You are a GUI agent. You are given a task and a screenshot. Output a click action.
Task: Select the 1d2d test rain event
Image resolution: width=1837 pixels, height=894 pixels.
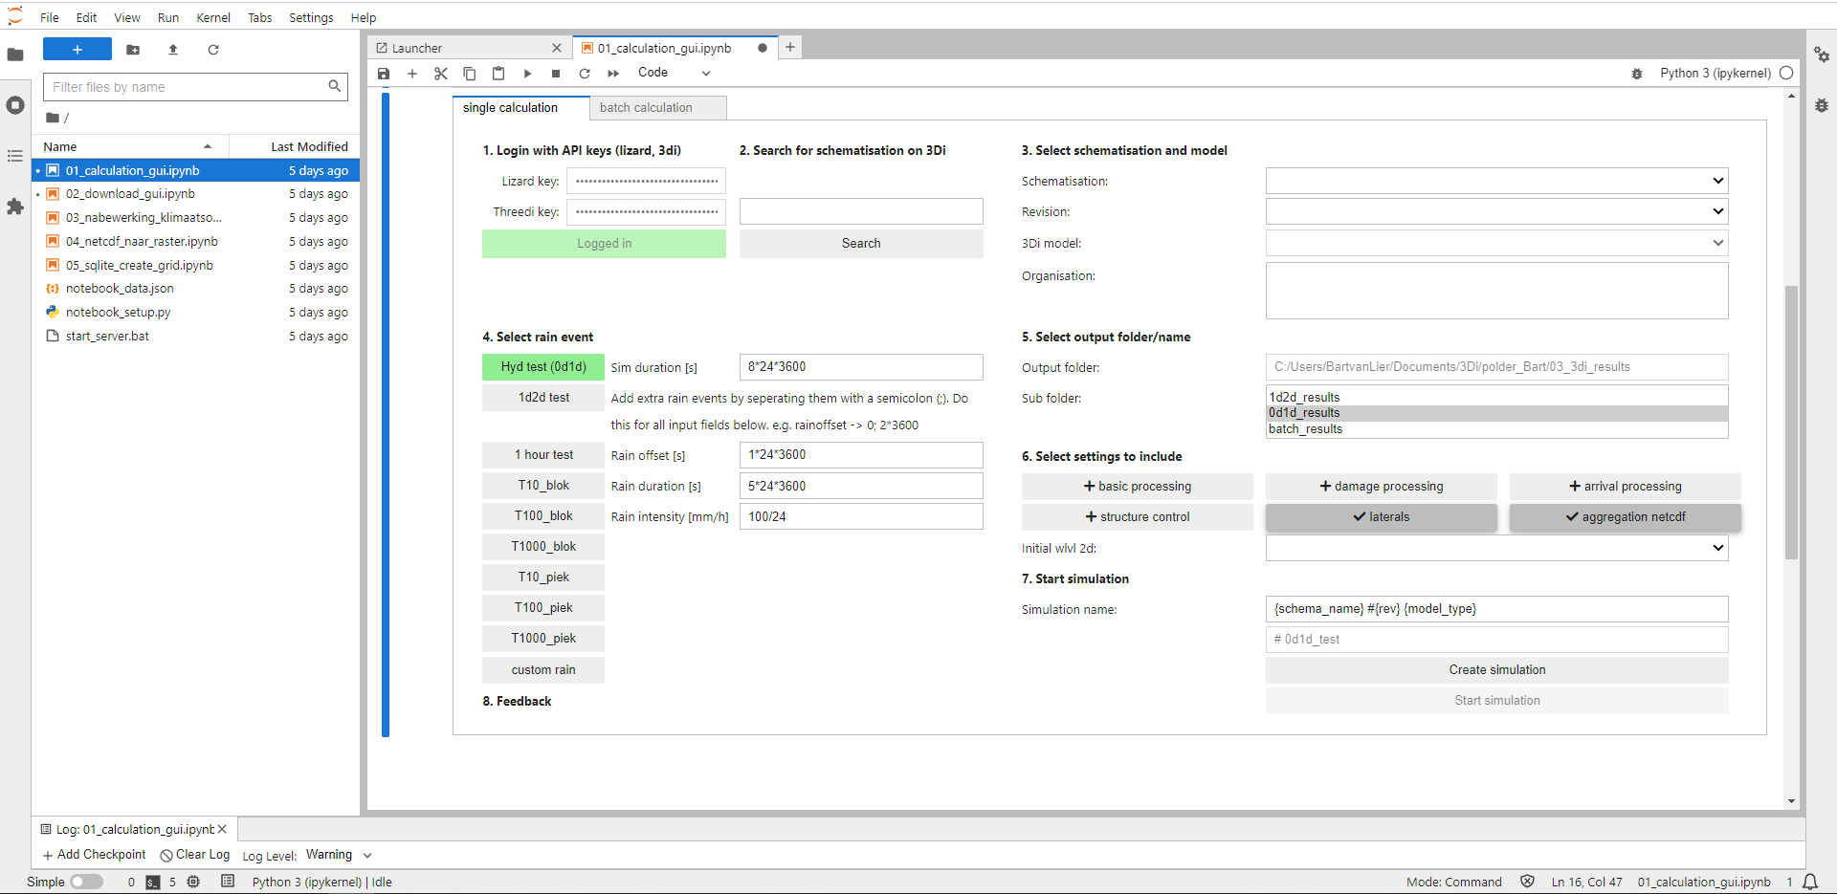pos(543,398)
